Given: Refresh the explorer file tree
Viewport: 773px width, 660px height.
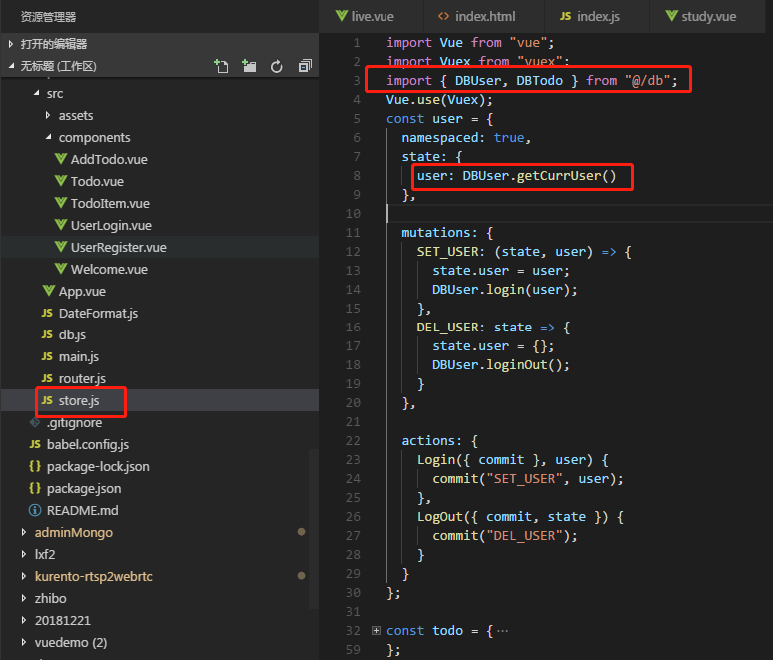Looking at the screenshot, I should click(x=277, y=66).
